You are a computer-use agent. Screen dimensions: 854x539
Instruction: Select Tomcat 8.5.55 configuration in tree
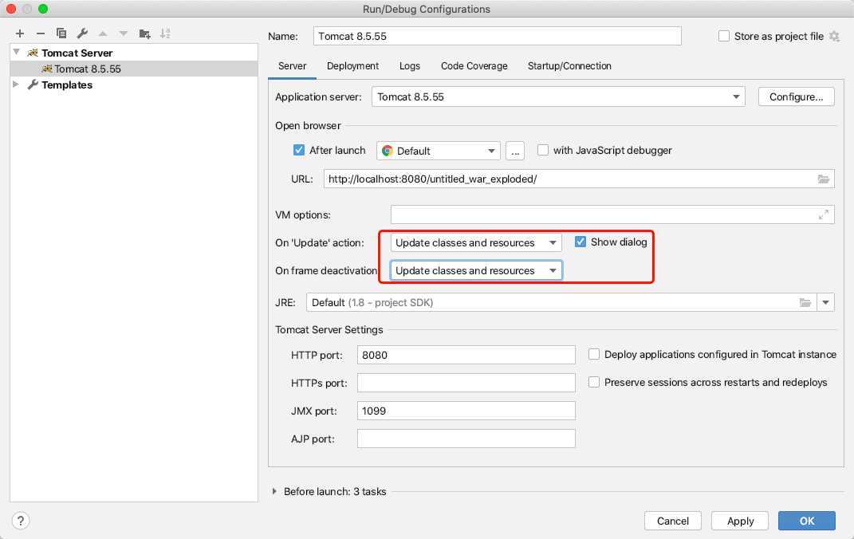click(134, 69)
